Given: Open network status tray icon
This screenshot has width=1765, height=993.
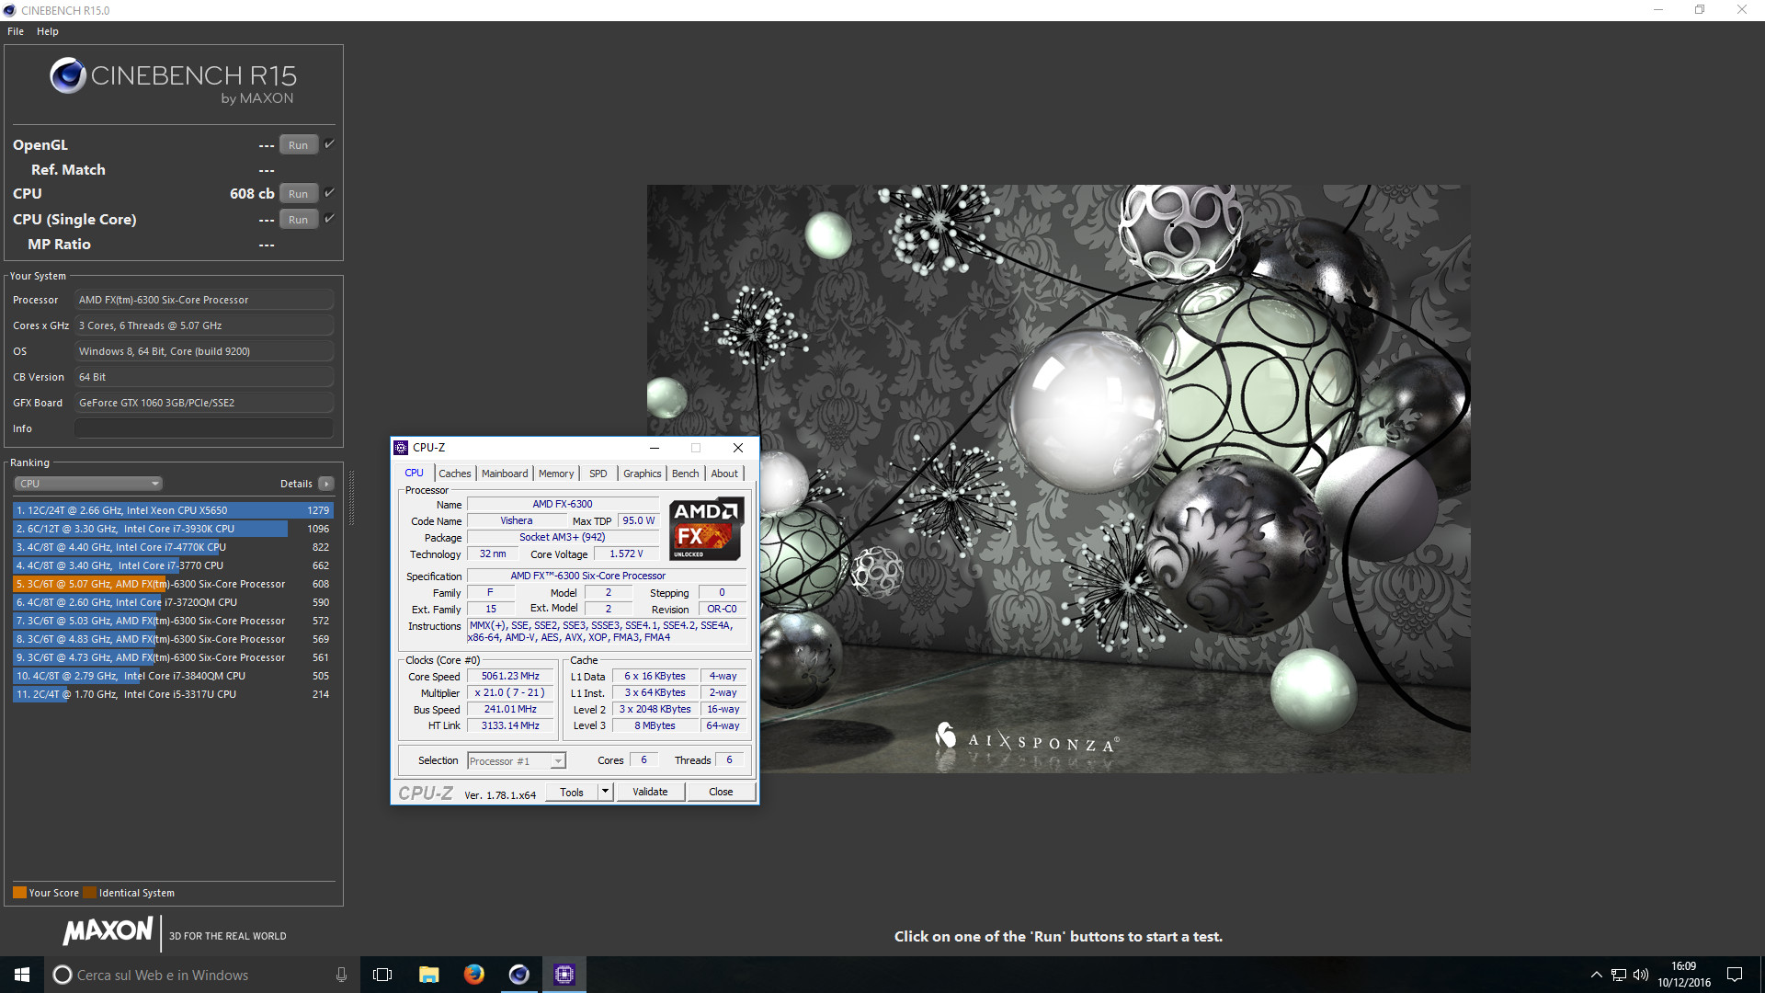Looking at the screenshot, I should (x=1619, y=975).
